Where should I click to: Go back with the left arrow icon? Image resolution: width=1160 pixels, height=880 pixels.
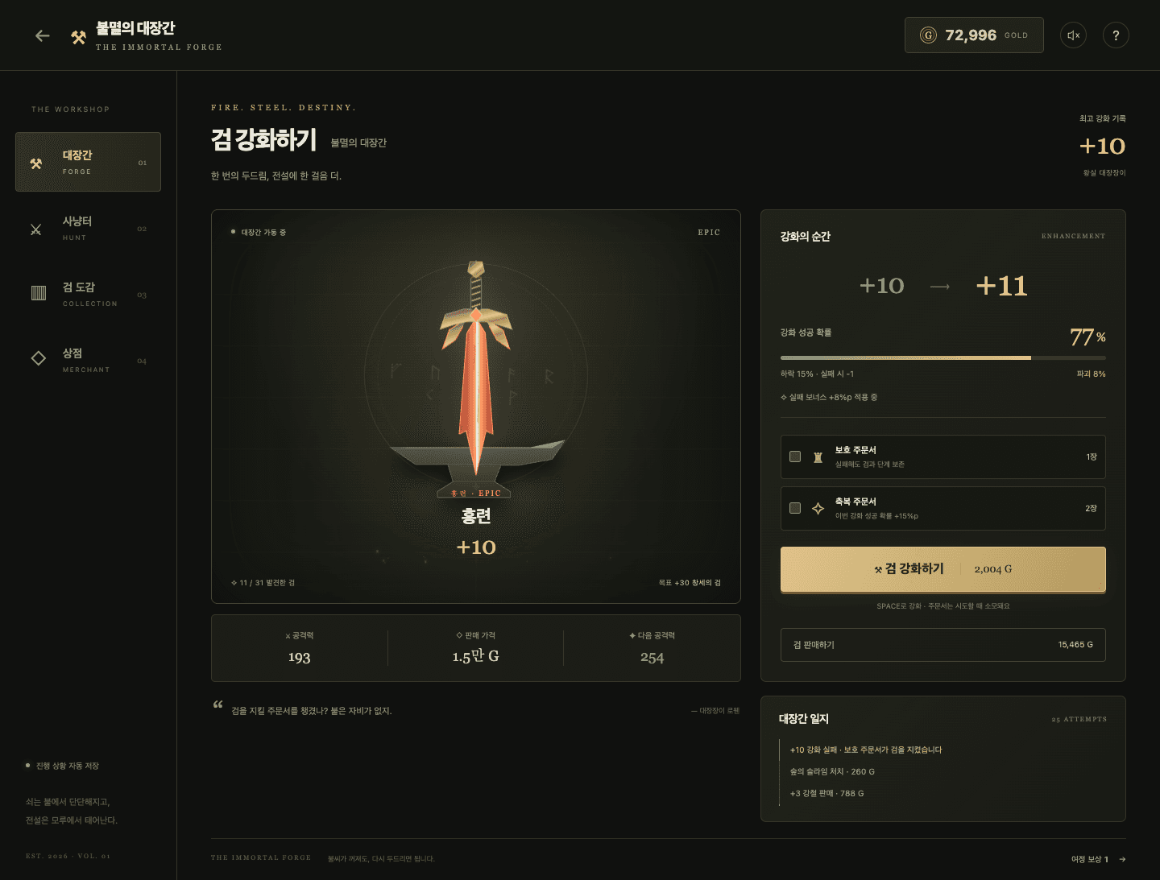[43, 35]
